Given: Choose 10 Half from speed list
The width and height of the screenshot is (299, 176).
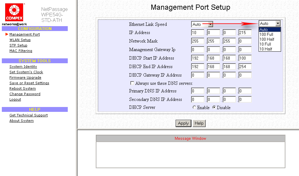Looking at the screenshot, I should [x=266, y=49].
